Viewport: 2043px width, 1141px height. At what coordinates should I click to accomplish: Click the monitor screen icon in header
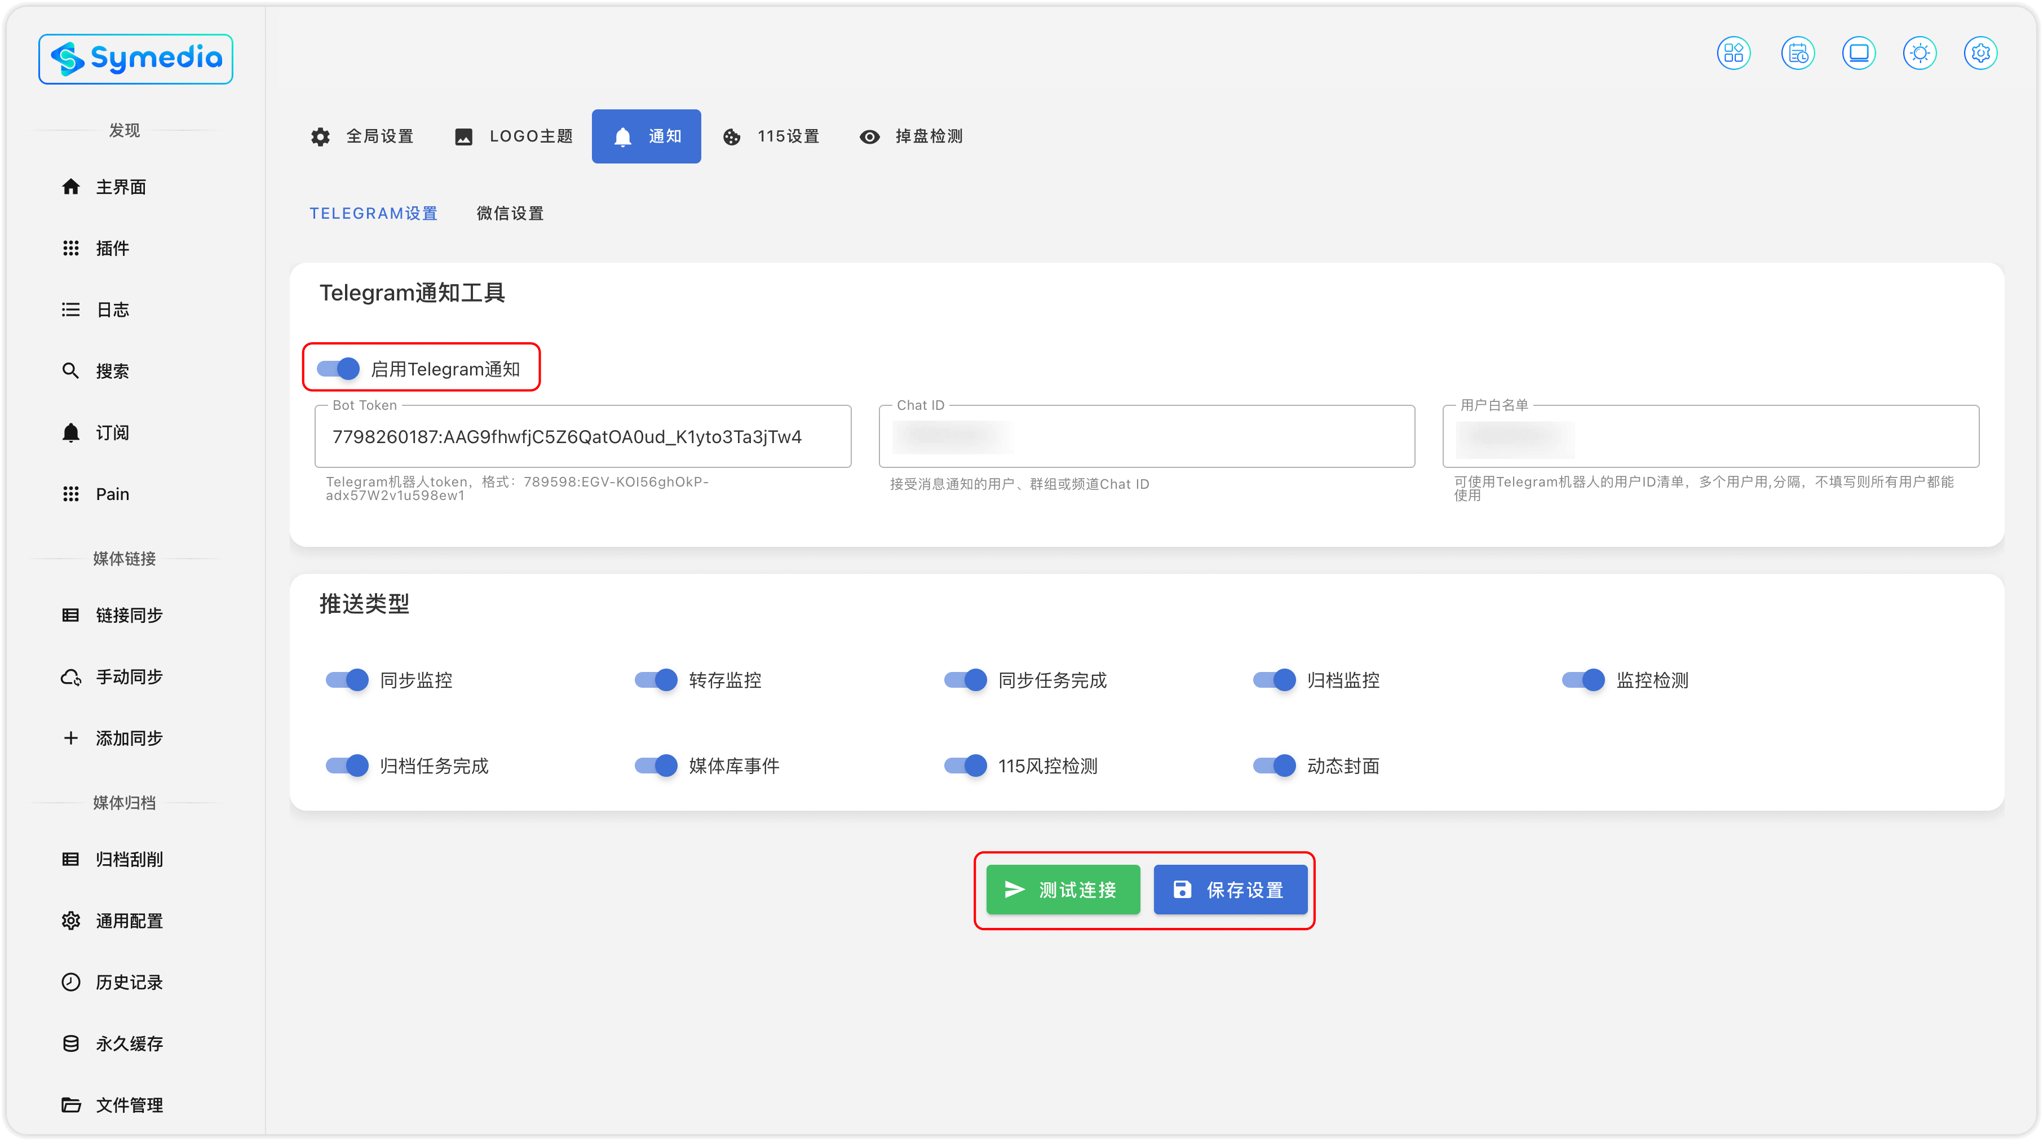(1858, 53)
